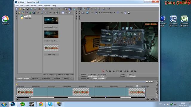Open Google Chrome from the taskbar
Image resolution: width=191 pixels, height=107 pixels.
[x=41, y=104]
